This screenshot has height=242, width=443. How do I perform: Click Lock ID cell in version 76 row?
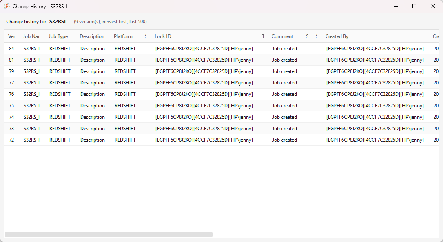point(204,94)
